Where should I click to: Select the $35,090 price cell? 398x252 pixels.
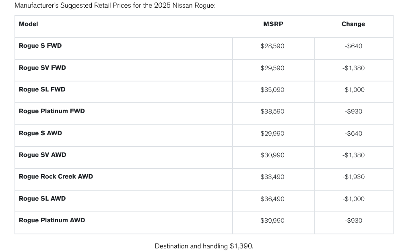[272, 90]
